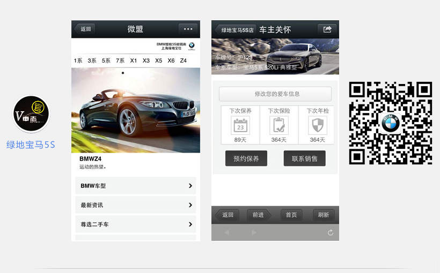Click the BMW QR code image
This screenshot has width=440, height=273.
(391, 123)
